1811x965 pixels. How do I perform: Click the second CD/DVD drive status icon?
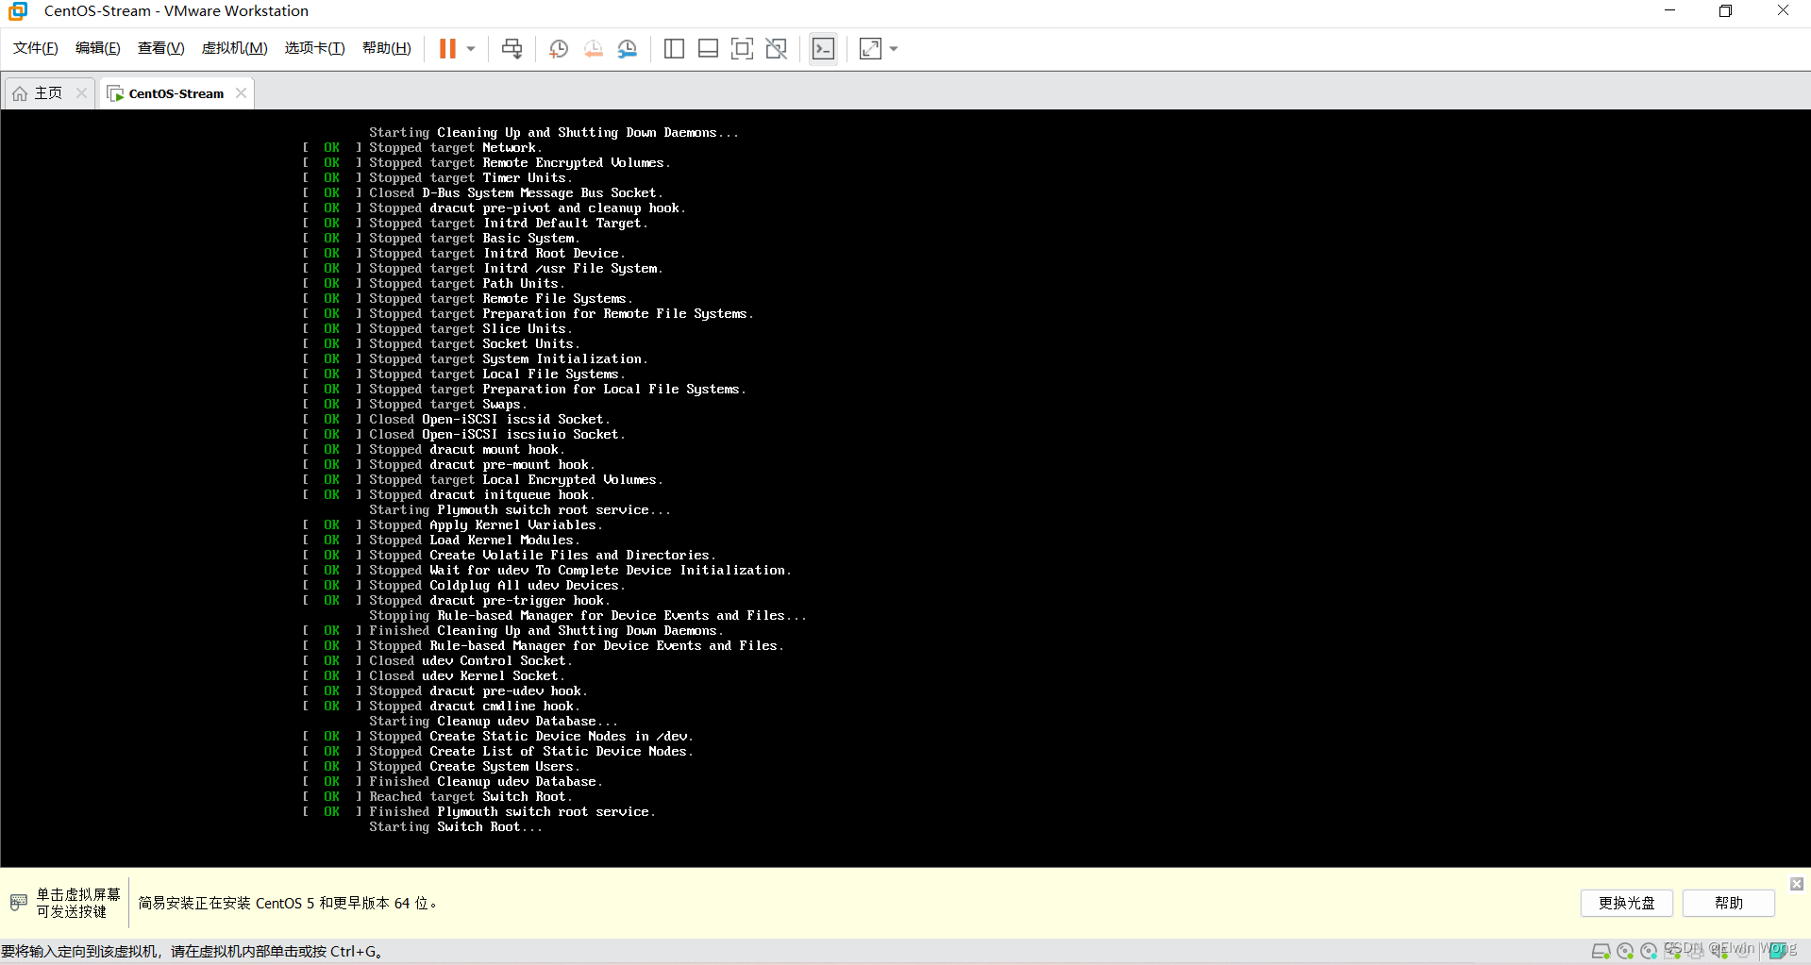click(x=1649, y=951)
